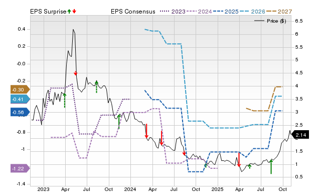The image size is (321, 192).
Task: Click the 2024 label on the time axis
Action: pyautogui.click(x=130, y=189)
